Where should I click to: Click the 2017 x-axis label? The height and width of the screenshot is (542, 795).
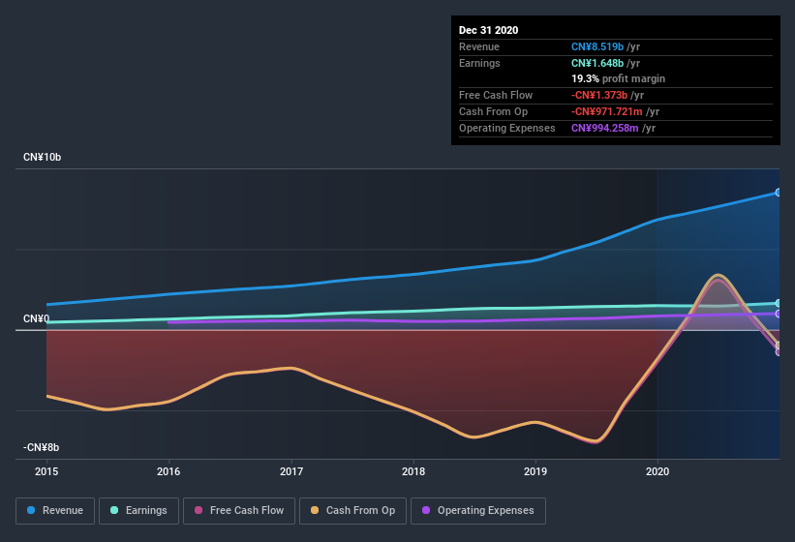[291, 471]
